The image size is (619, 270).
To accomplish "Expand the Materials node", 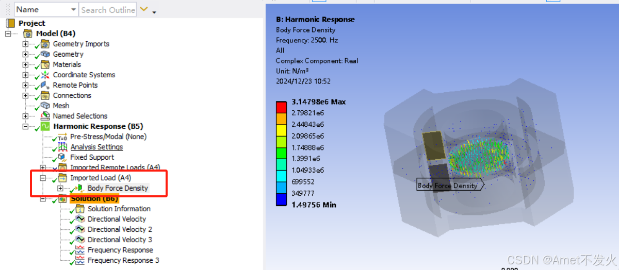I will [x=25, y=64].
